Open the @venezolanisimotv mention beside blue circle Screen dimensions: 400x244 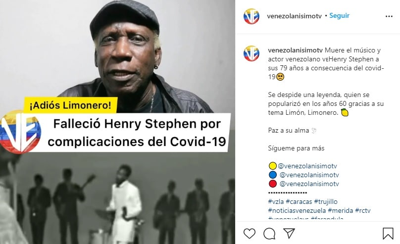[309, 175]
